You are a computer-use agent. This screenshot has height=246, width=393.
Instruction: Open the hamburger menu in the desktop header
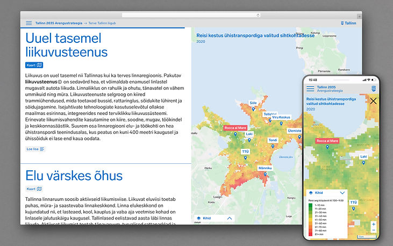click(x=29, y=23)
